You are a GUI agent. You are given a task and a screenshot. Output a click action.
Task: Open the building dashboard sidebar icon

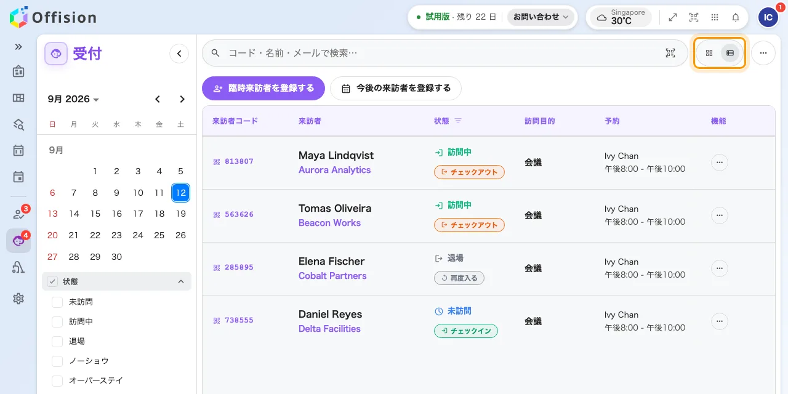pos(18,71)
